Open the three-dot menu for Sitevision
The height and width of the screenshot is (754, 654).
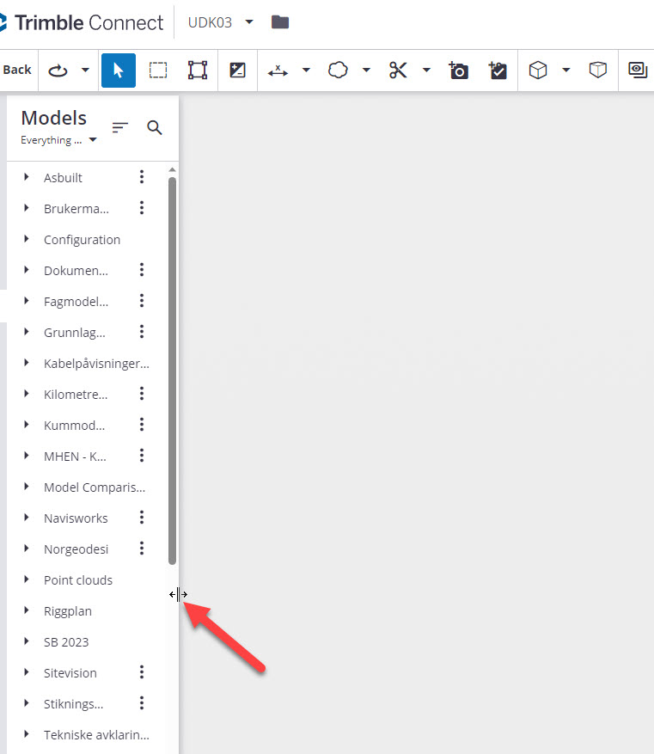tap(141, 672)
